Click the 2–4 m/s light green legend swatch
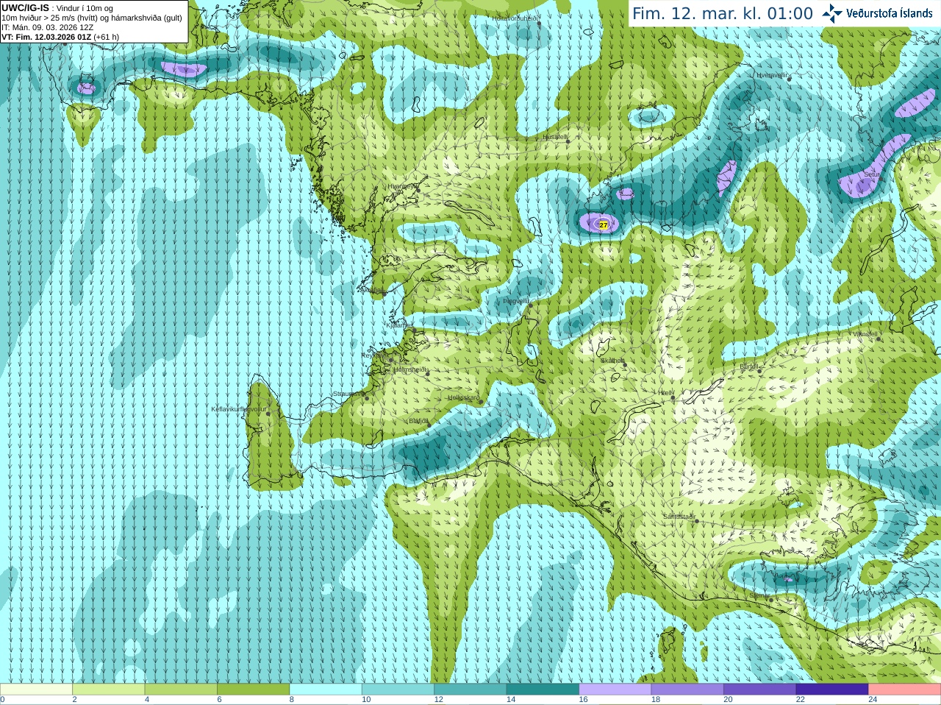This screenshot has height=705, width=941. pos(108,690)
